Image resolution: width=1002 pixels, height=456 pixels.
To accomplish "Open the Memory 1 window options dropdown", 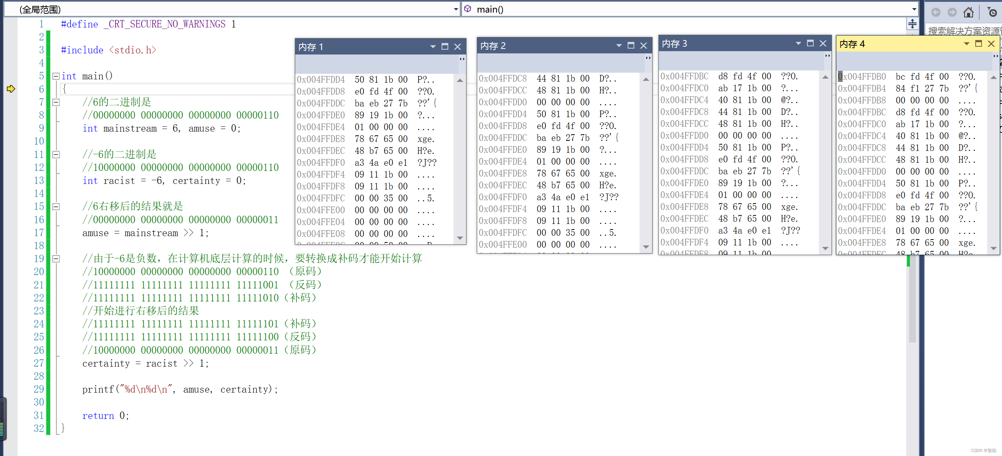I will (433, 47).
